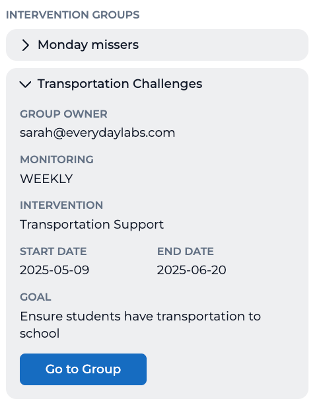Click the INTERVENTION GROUPS heading
The image size is (321, 411).
coord(73,15)
